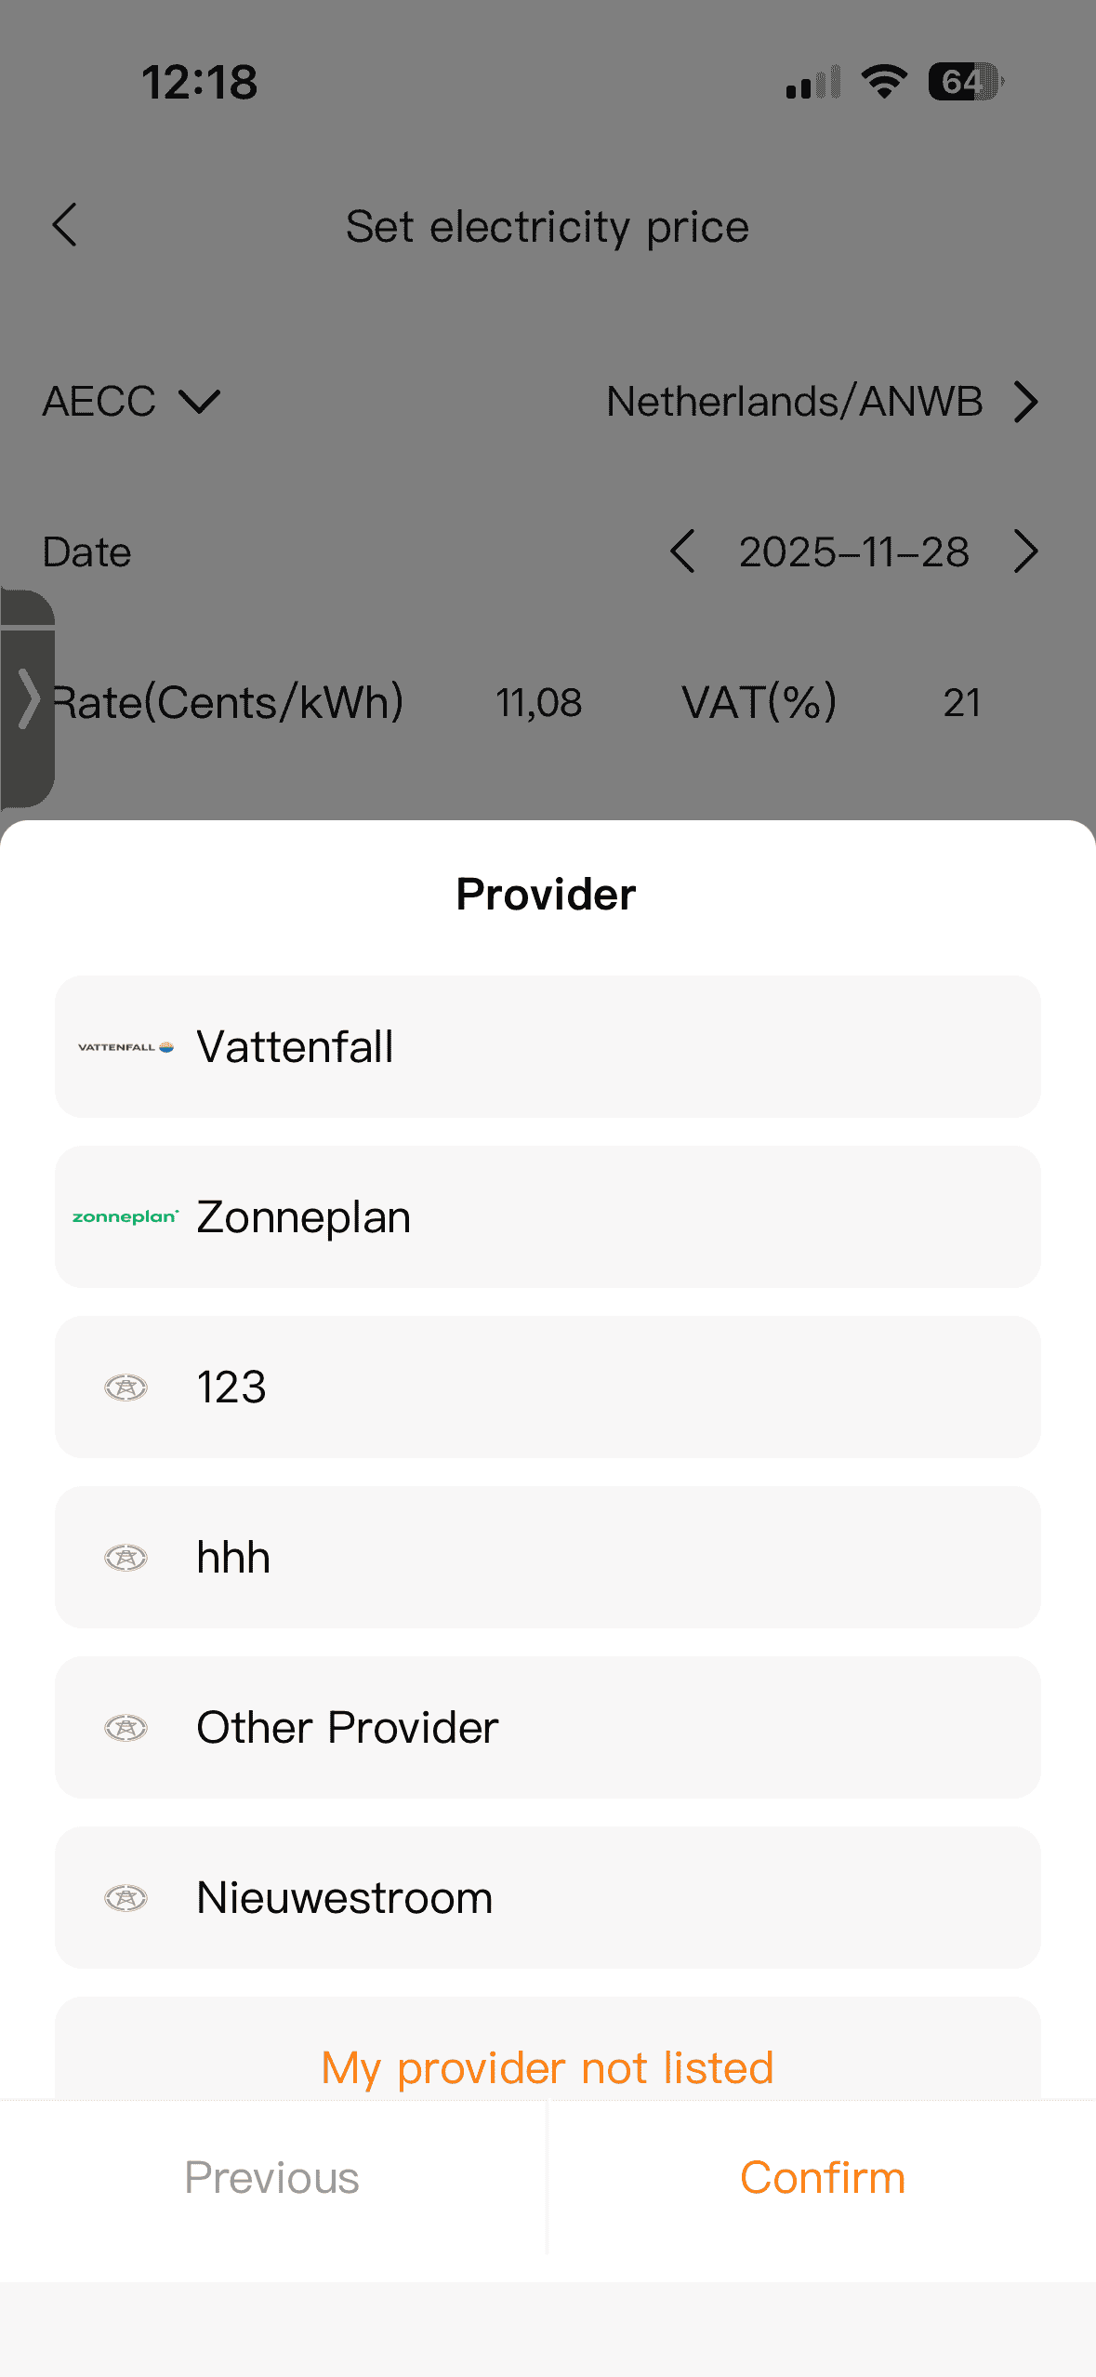Tap the pylon icon beside 123
Viewport: 1096px width, 2377px height.
[x=125, y=1388]
